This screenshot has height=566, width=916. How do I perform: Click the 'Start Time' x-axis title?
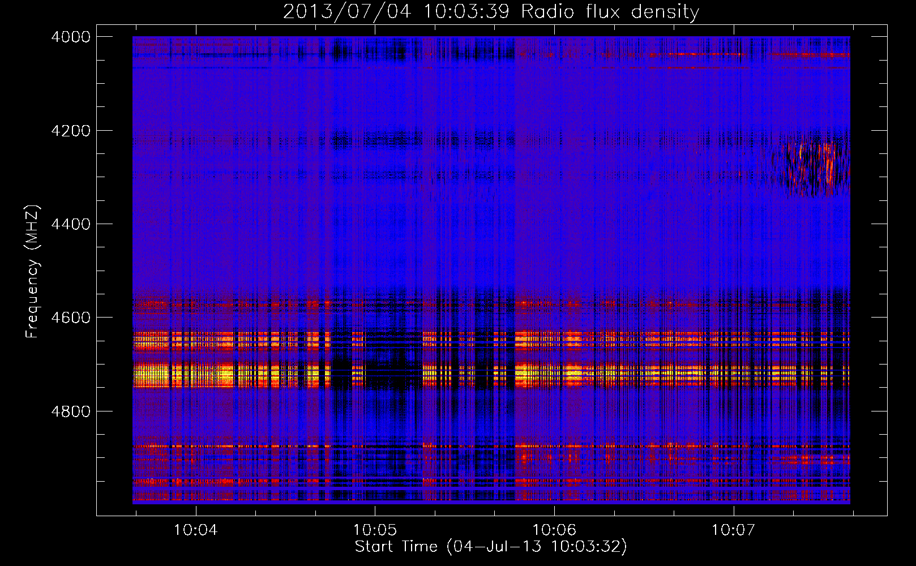(396, 547)
